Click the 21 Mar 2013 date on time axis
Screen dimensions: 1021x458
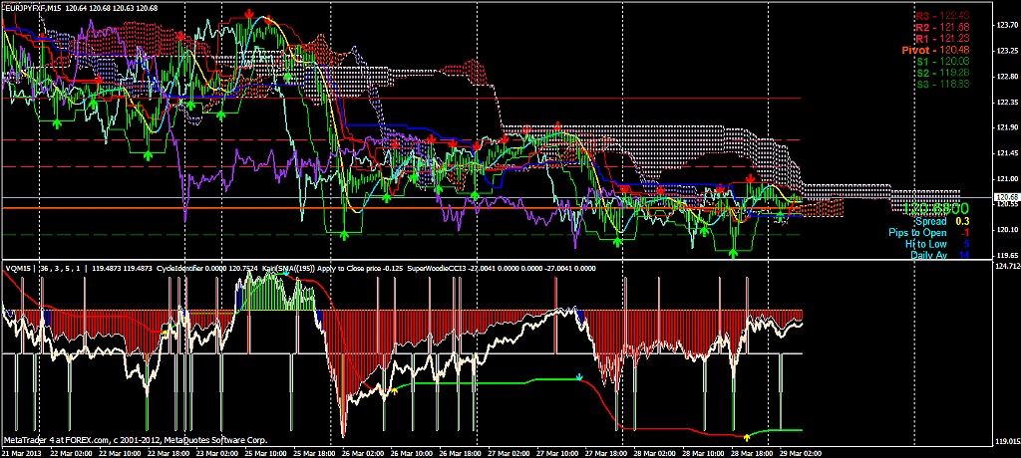pos(24,451)
